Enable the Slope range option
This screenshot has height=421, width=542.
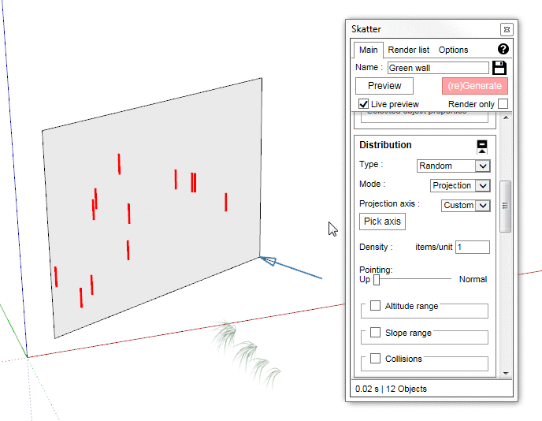(x=376, y=333)
